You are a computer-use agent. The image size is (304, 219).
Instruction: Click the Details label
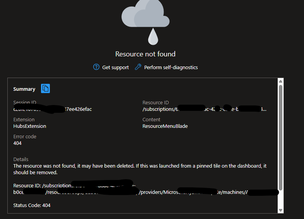21,160
